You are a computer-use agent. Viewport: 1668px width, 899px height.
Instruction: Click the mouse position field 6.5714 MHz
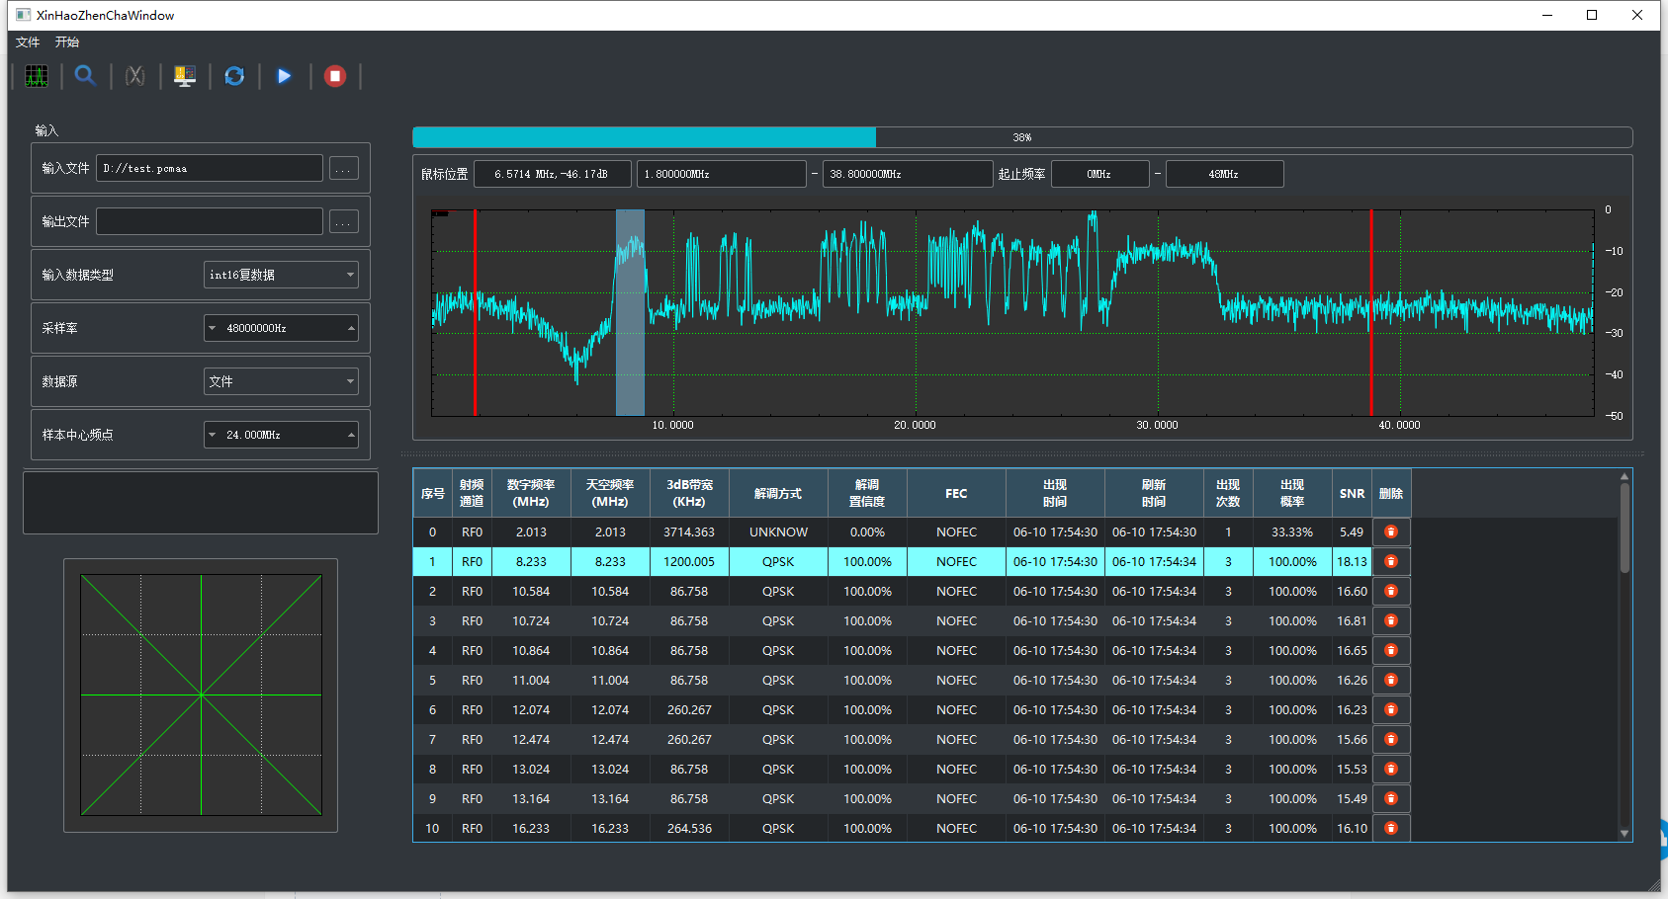click(x=553, y=174)
